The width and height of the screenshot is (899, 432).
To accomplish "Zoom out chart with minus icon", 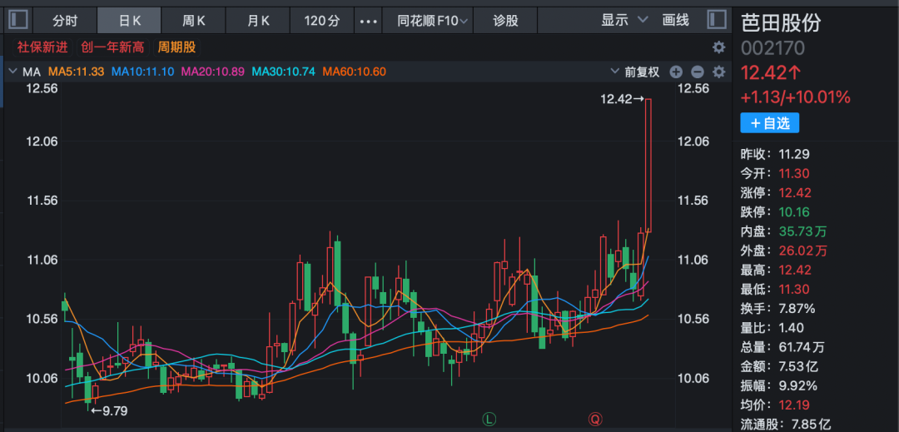I will [698, 72].
